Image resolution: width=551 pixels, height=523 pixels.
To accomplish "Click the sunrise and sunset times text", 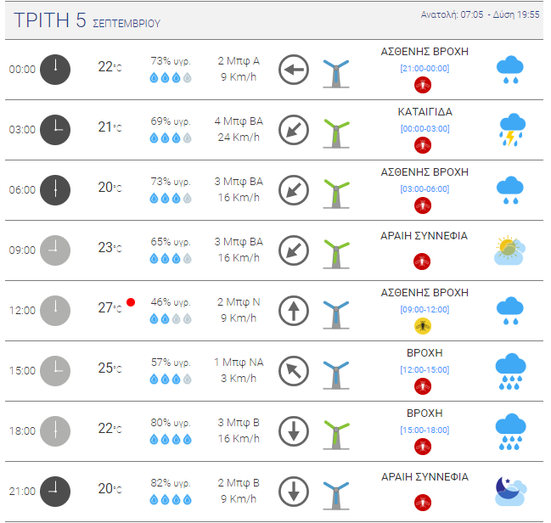I will (480, 14).
